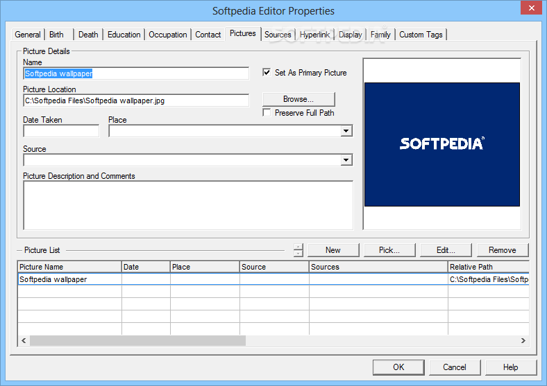The height and width of the screenshot is (386, 547).
Task: Click the Edit... button
Action: tap(446, 250)
